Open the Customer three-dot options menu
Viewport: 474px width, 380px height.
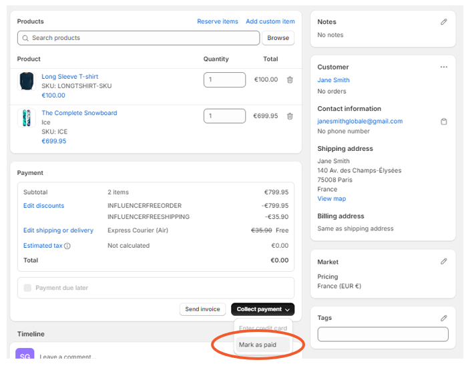coord(444,67)
